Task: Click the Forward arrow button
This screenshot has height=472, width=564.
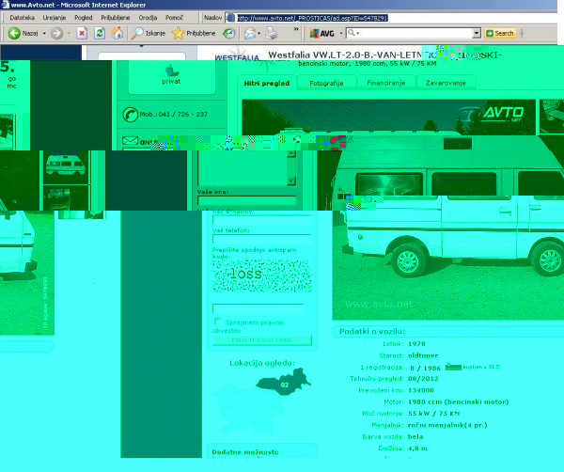Action: 56,33
